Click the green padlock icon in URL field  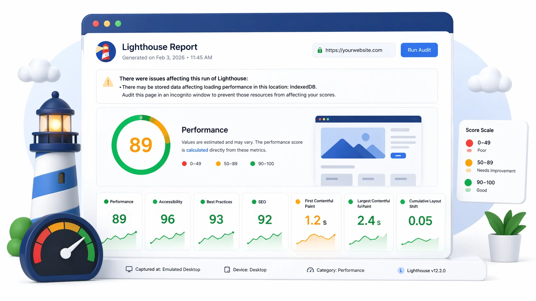(x=320, y=50)
